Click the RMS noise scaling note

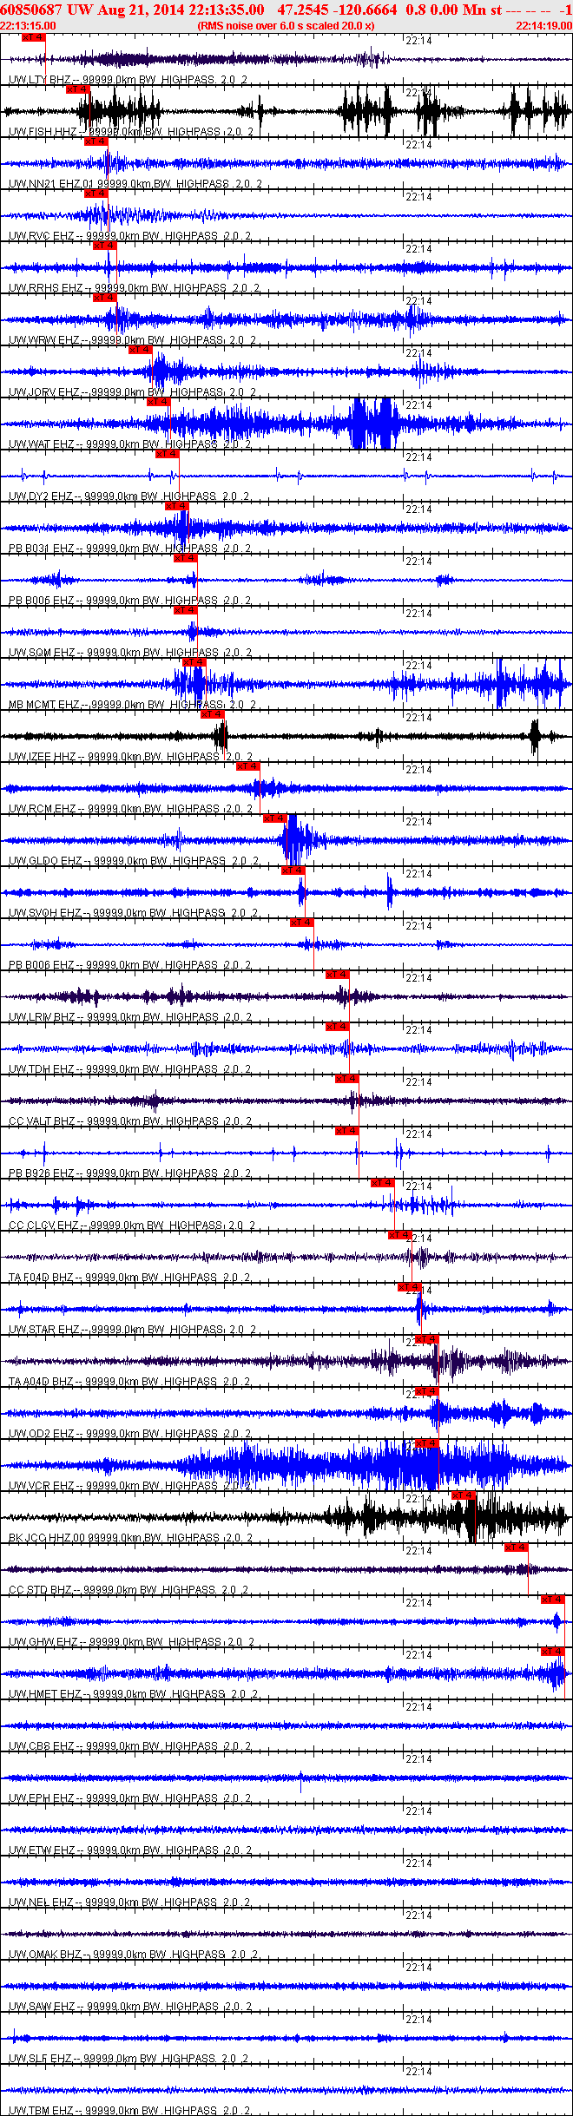click(x=286, y=26)
